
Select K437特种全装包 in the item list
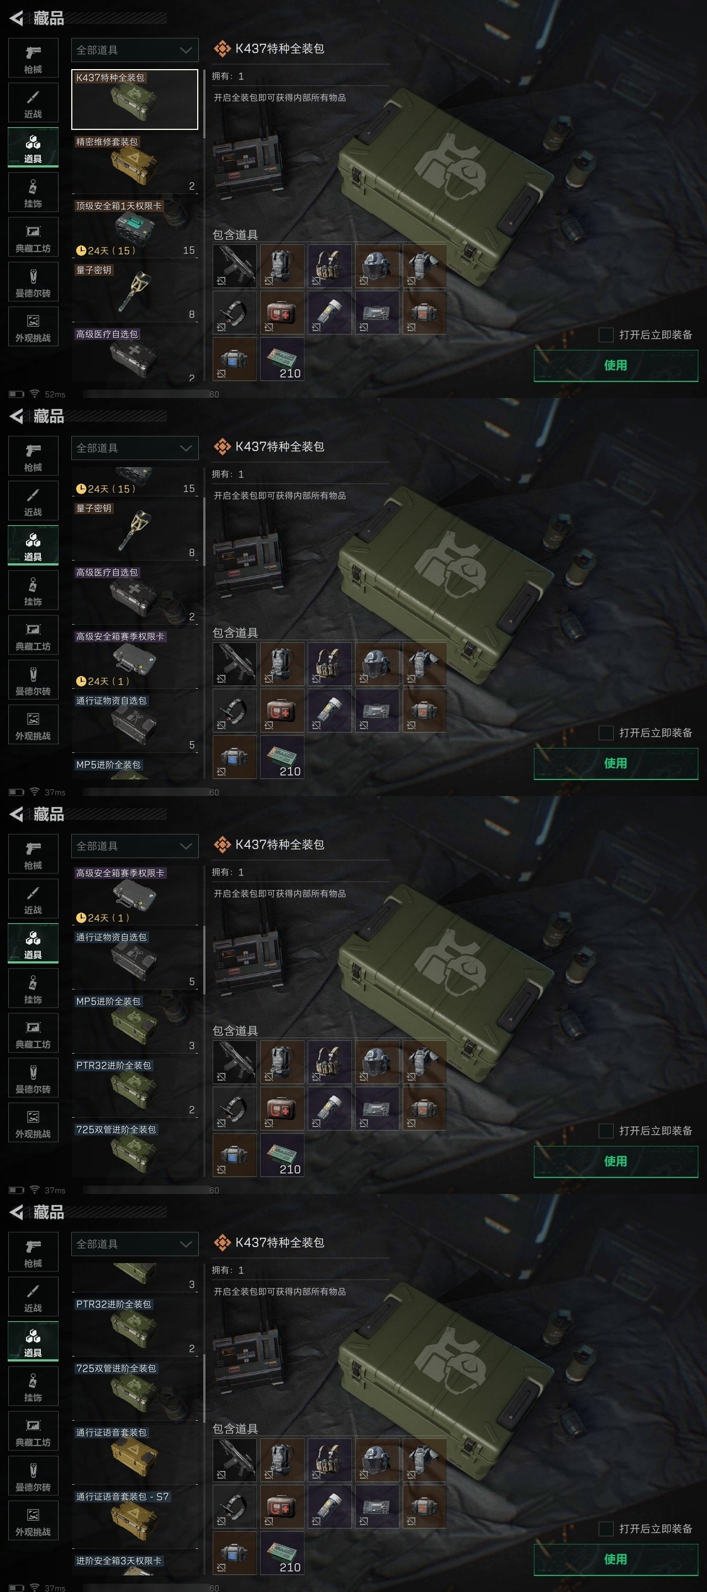point(135,99)
